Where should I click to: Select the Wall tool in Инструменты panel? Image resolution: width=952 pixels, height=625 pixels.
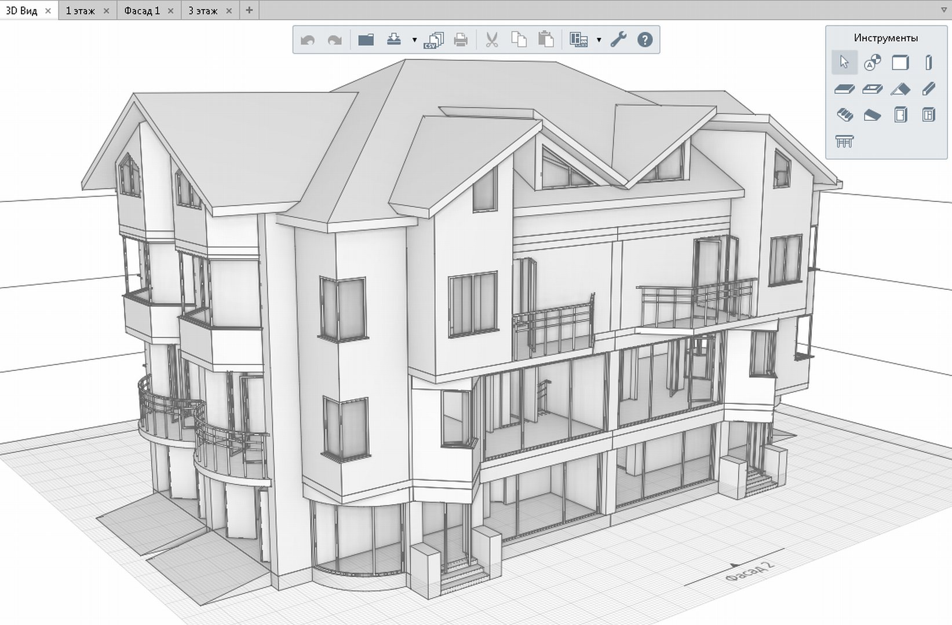(900, 62)
